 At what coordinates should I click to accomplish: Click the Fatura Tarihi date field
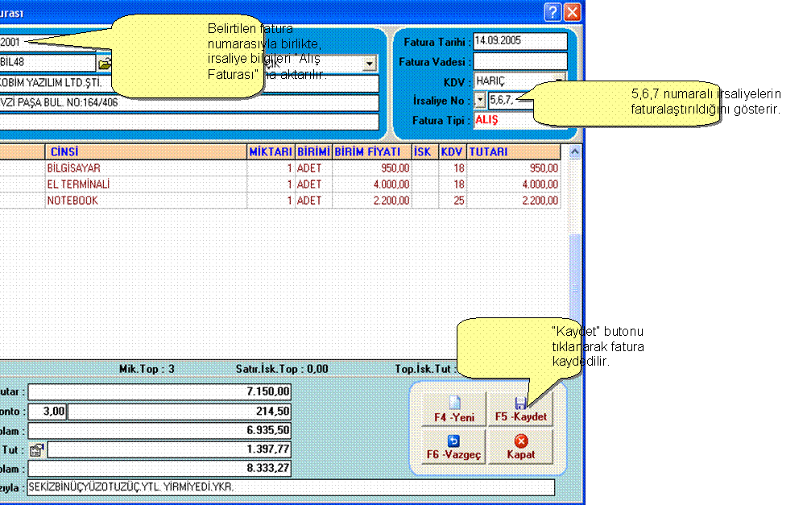click(x=519, y=42)
